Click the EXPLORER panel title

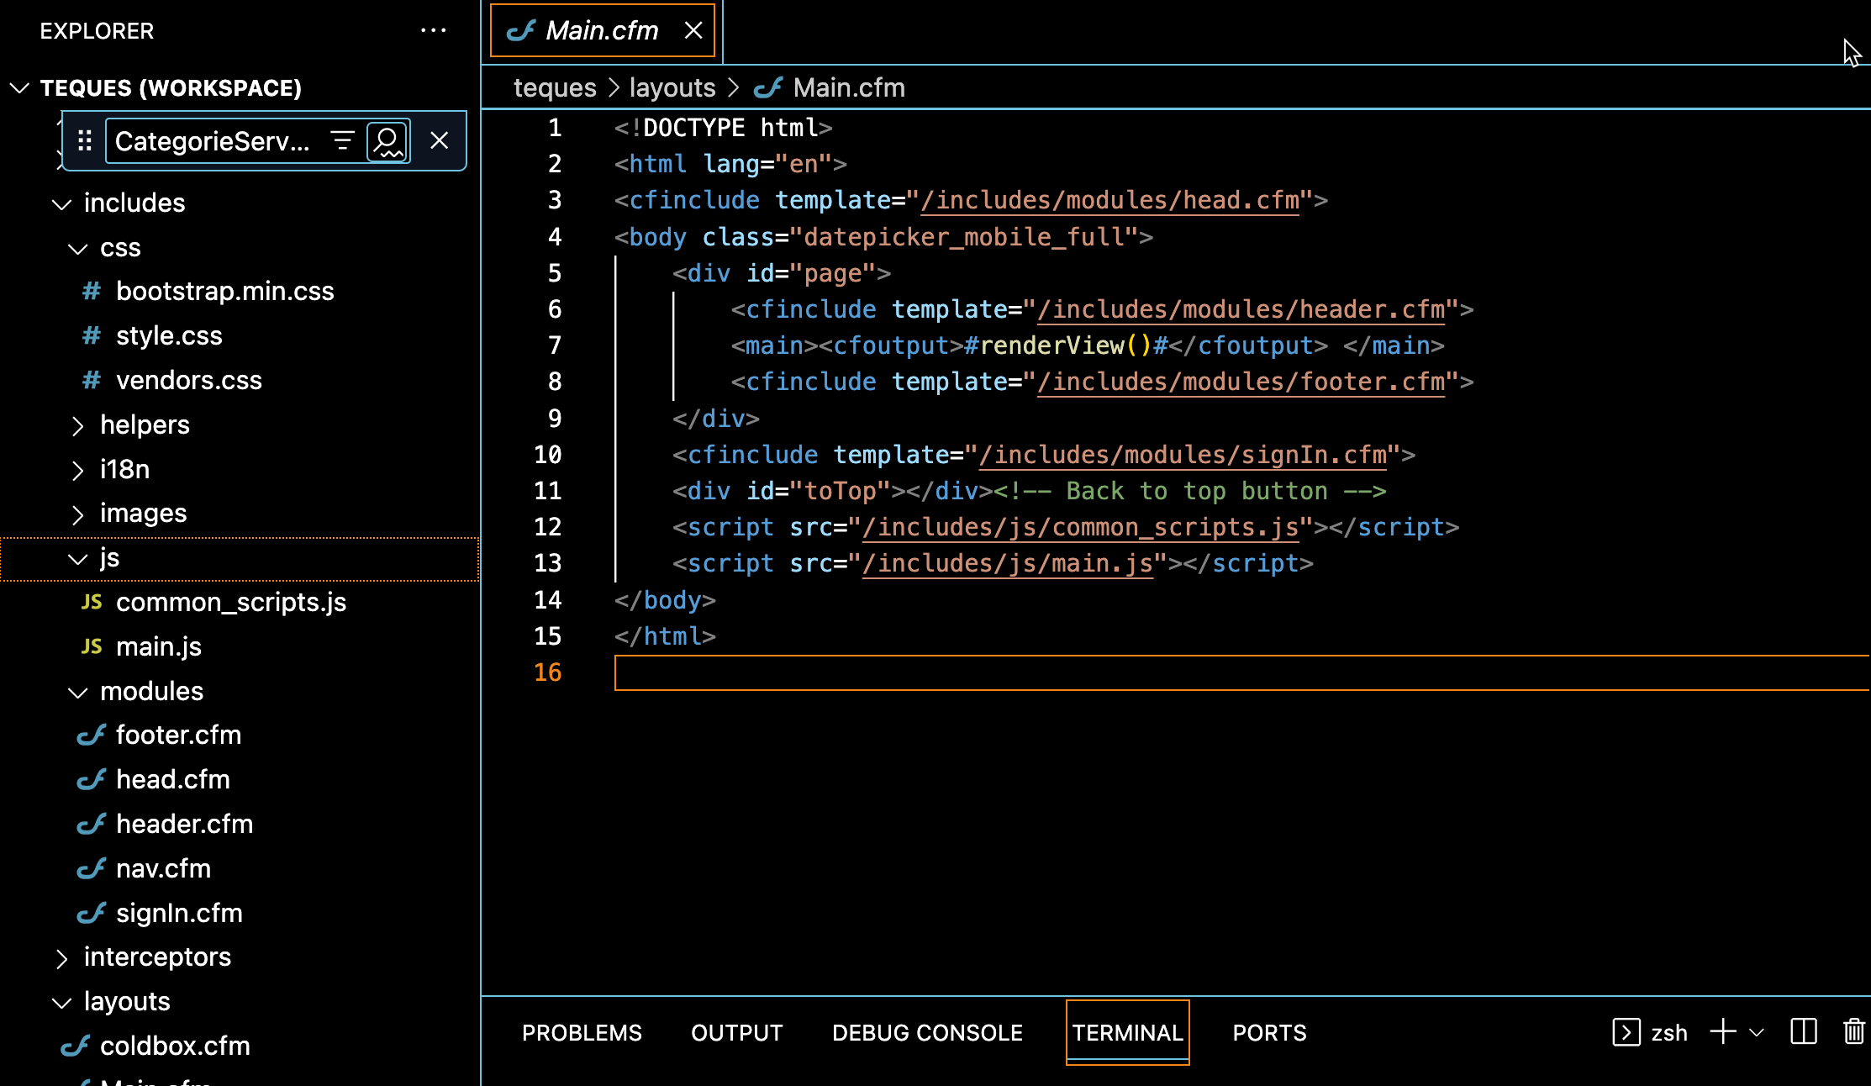click(x=97, y=31)
